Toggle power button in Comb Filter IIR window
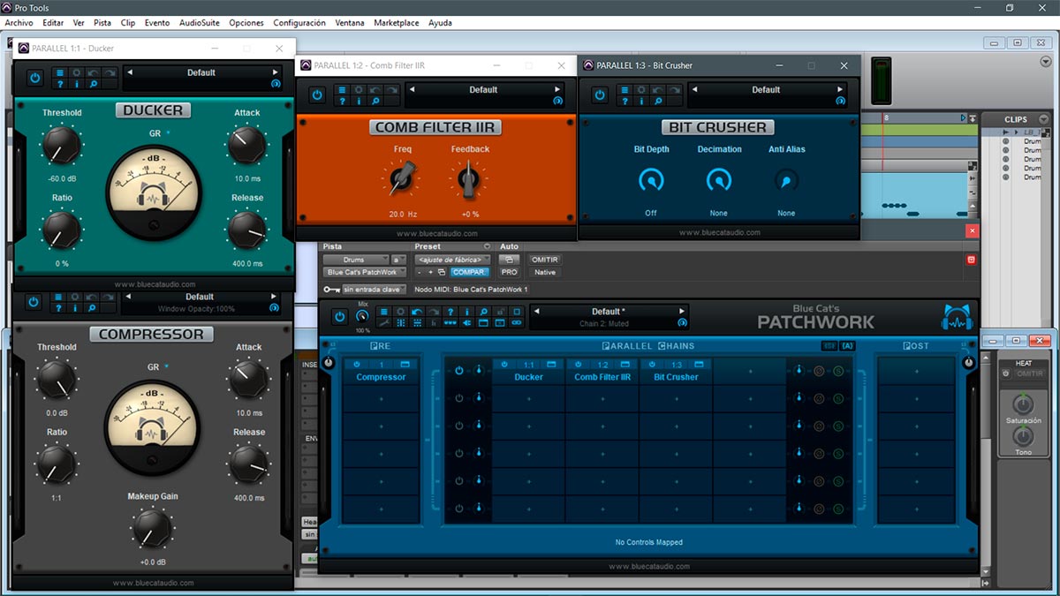 [318, 94]
